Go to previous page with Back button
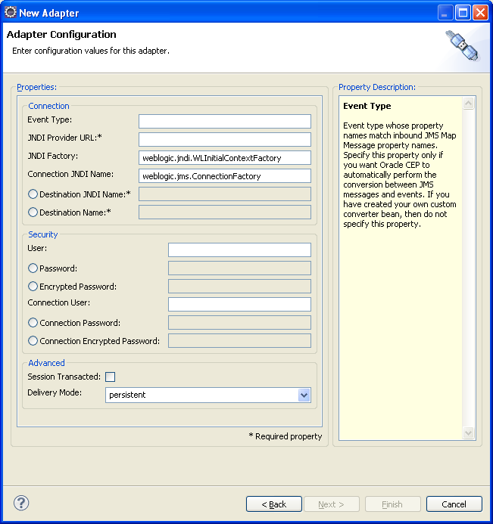The width and height of the screenshot is (493, 524). coord(274,504)
